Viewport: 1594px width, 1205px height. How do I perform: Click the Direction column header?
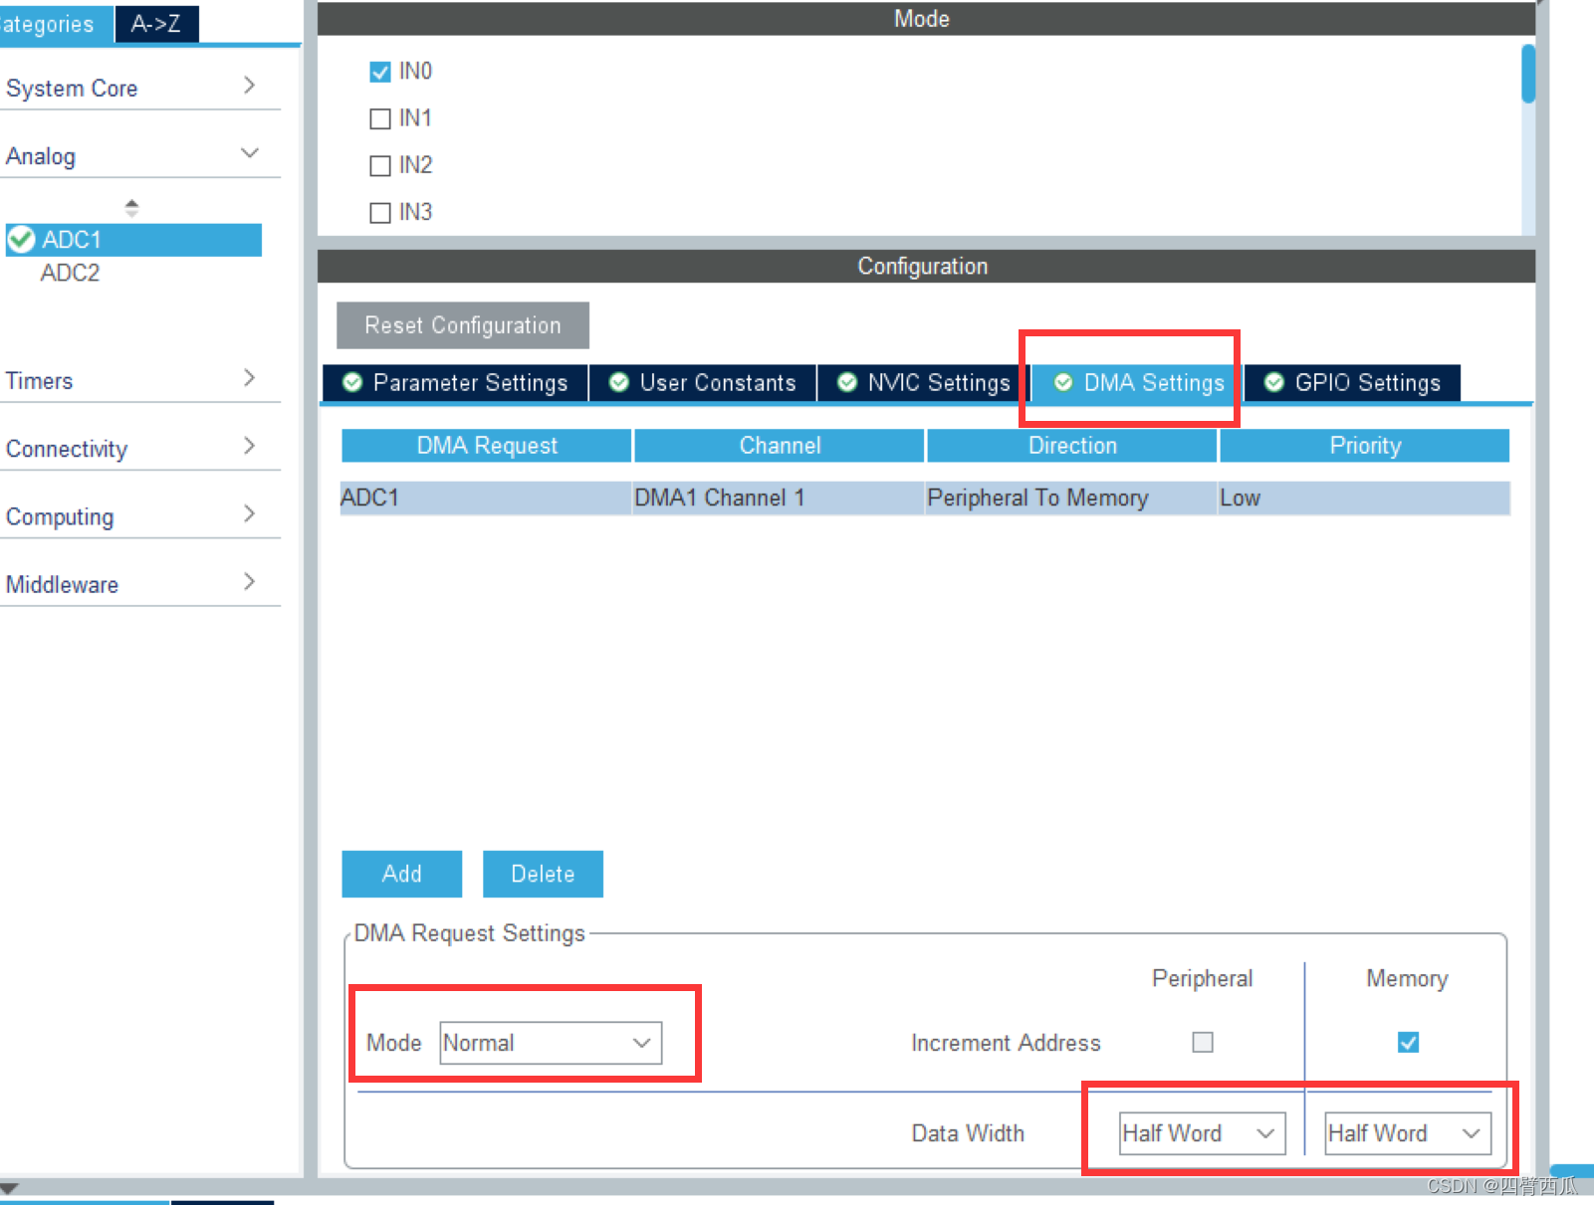(1072, 446)
